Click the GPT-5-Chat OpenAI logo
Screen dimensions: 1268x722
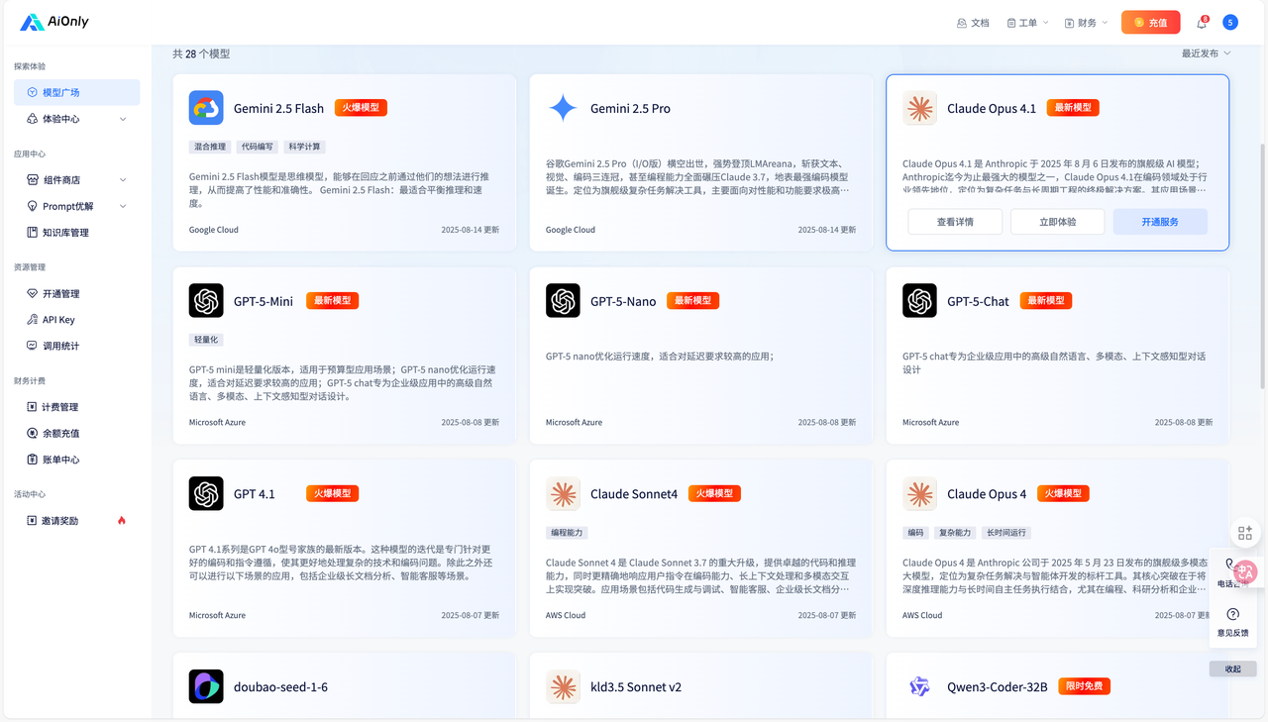tap(919, 300)
